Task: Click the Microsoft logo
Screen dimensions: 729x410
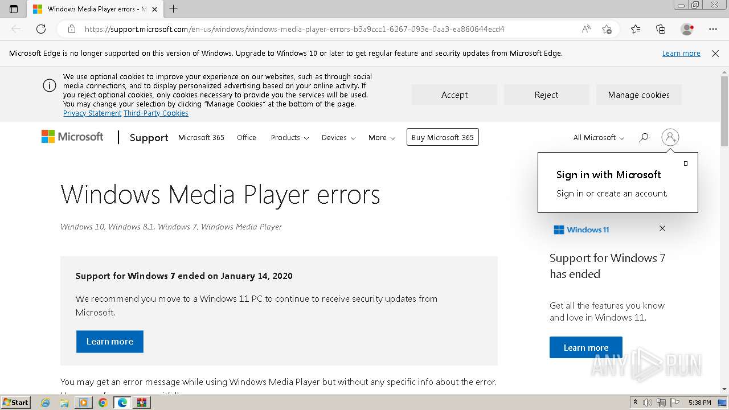Action: pos(72,137)
